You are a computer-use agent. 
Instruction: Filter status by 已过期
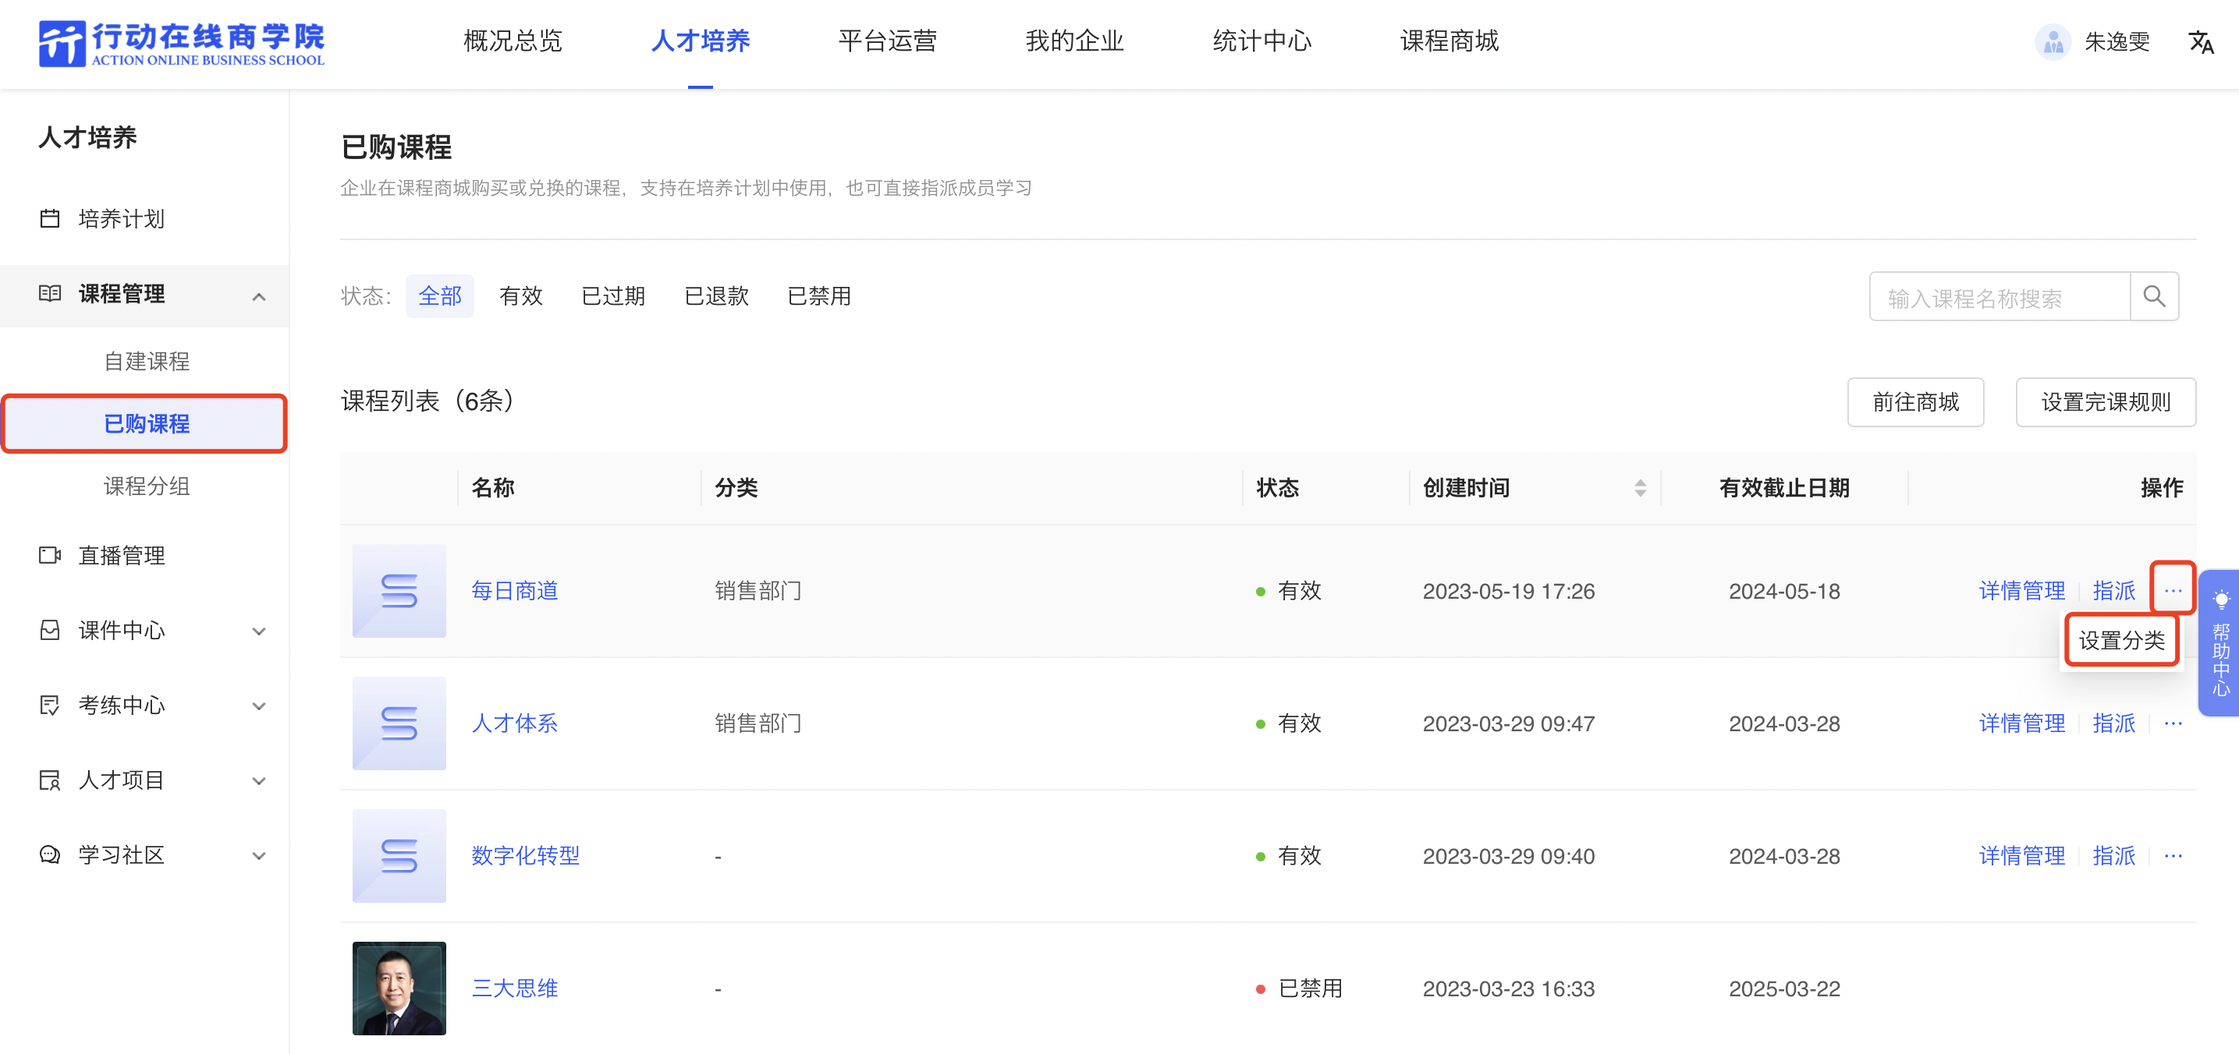pos(612,297)
